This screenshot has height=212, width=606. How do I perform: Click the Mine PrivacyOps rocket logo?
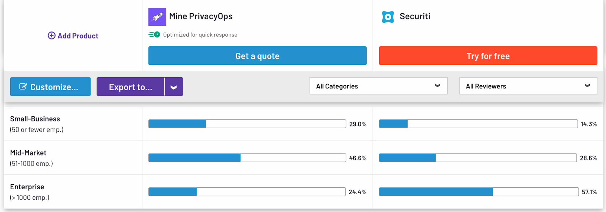click(x=157, y=17)
